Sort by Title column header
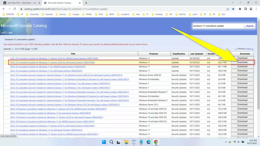Screen dimensions: 260x146 73,54
